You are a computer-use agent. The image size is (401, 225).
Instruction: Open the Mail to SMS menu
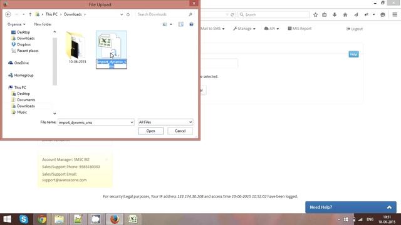[x=212, y=29]
